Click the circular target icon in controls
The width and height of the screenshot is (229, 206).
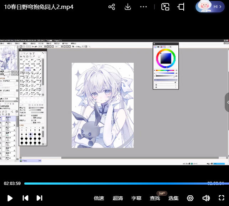point(190,198)
